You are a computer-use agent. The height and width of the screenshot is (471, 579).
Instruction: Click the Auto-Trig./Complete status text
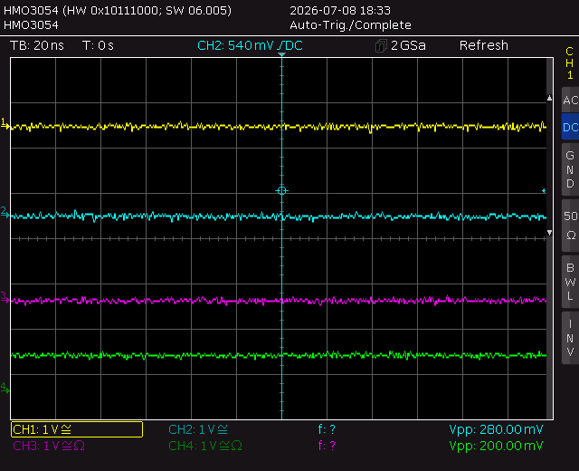tap(350, 25)
